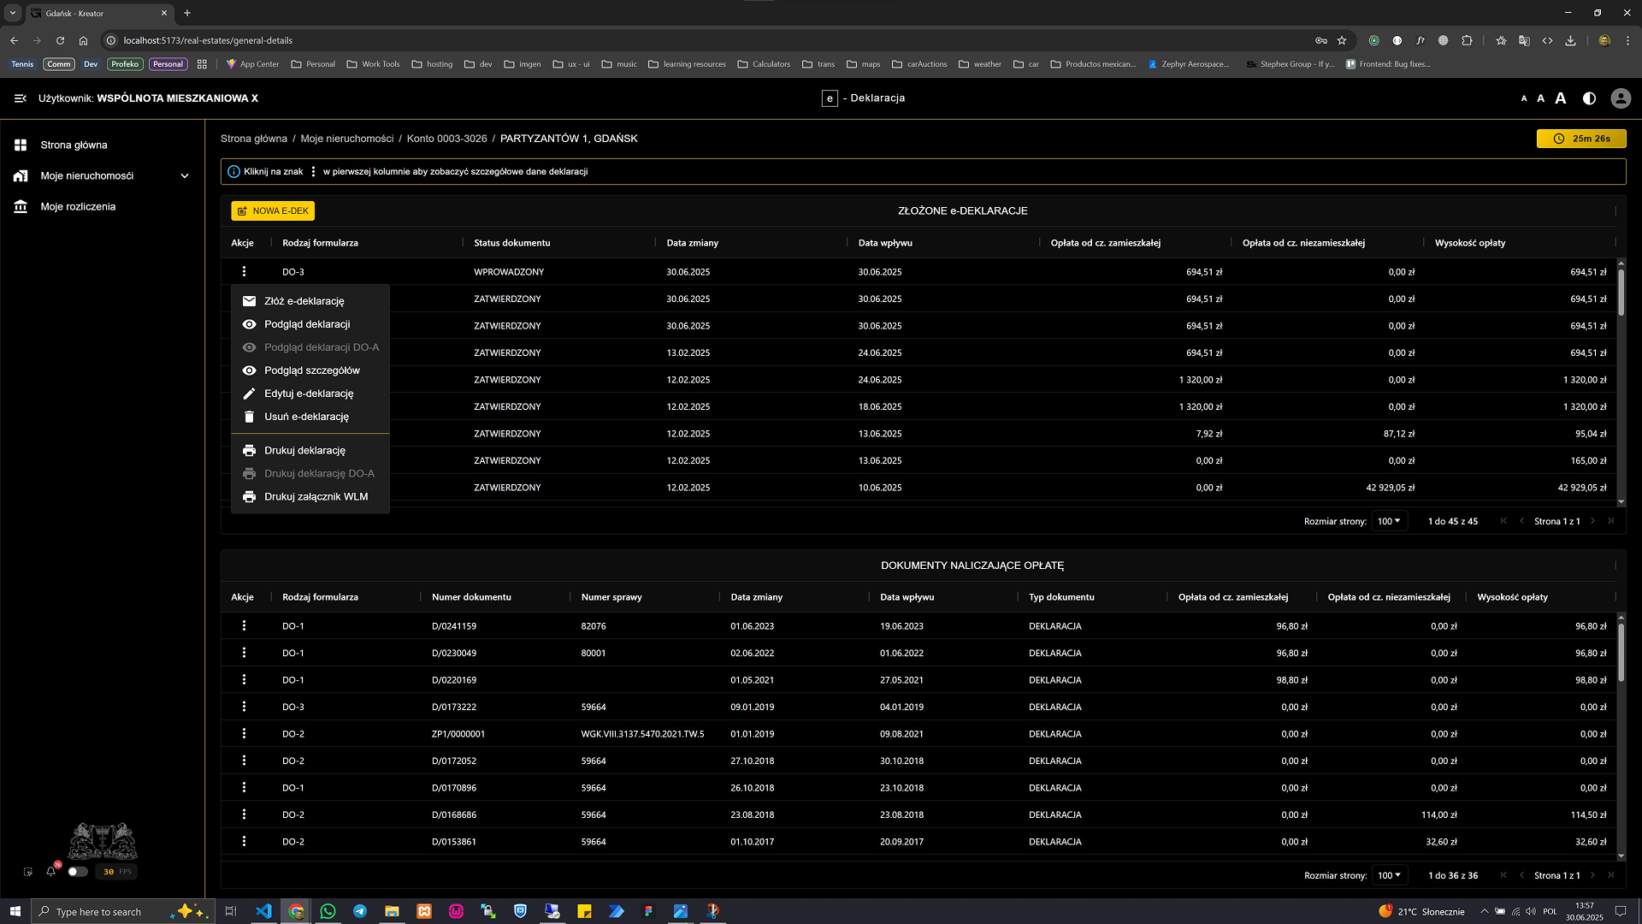Click the address bar URL

208,40
